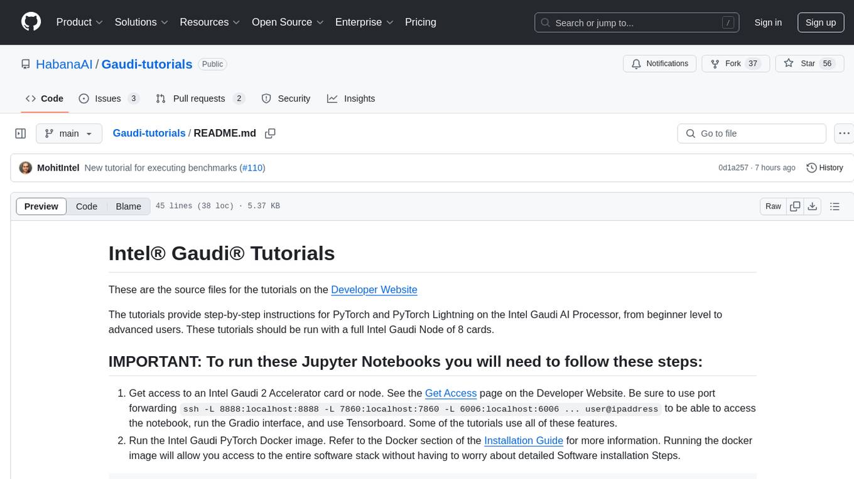Screen dimensions: 854x479
Task: Open the GitHub homepage logo
Action: [31, 22]
